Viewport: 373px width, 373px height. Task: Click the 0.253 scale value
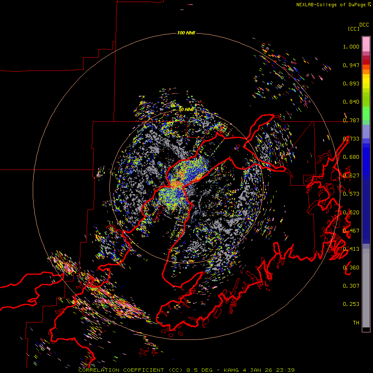pyautogui.click(x=351, y=304)
